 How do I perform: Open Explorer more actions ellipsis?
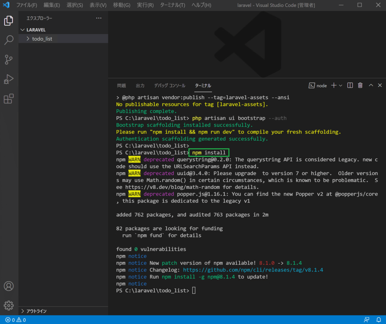click(x=99, y=18)
